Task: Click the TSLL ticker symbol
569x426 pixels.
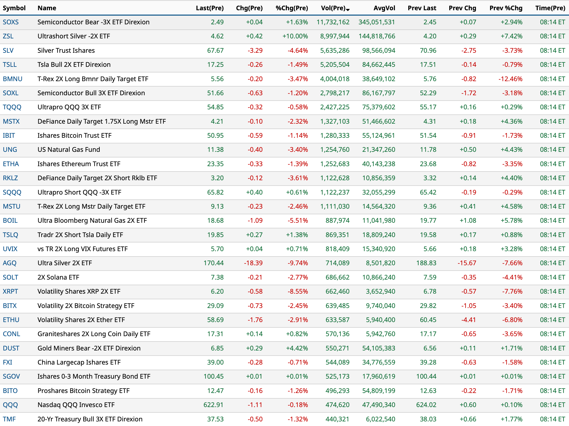Action: point(9,65)
